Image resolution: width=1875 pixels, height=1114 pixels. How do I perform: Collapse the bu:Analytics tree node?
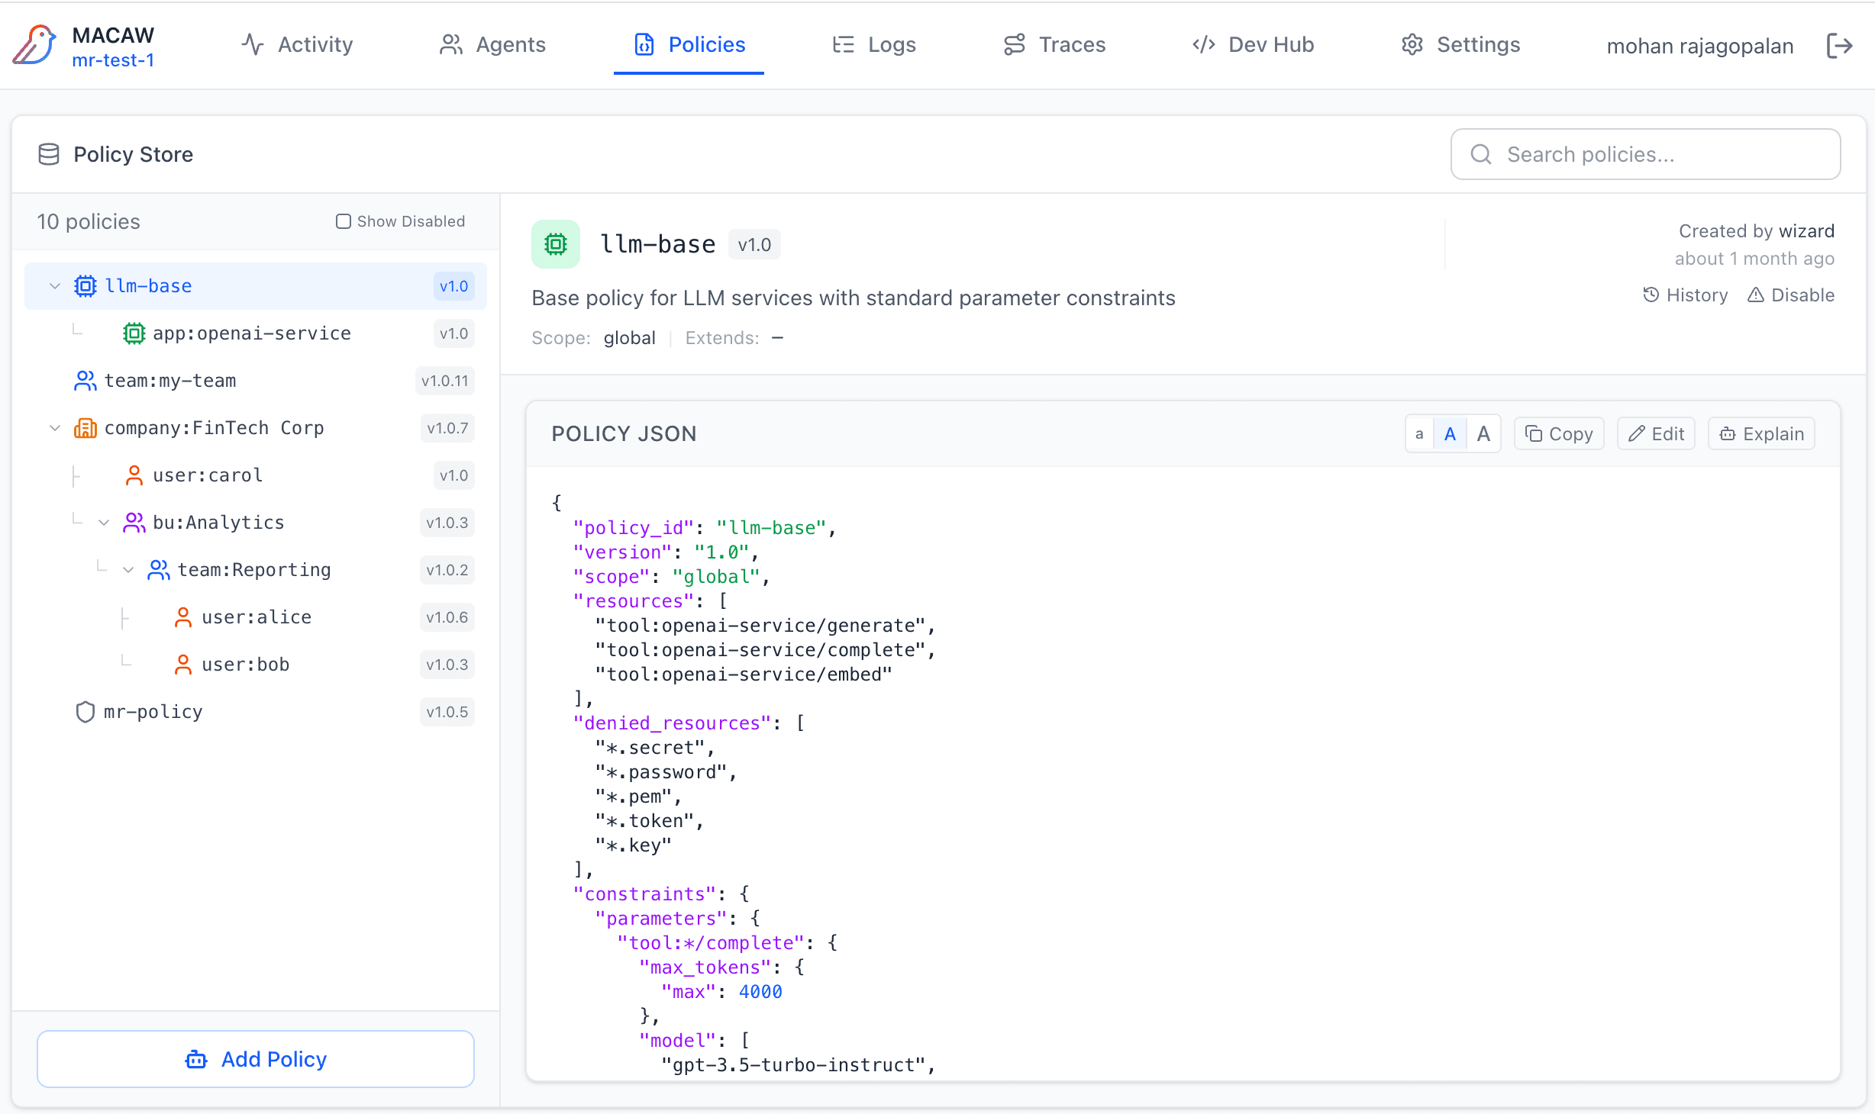(104, 523)
